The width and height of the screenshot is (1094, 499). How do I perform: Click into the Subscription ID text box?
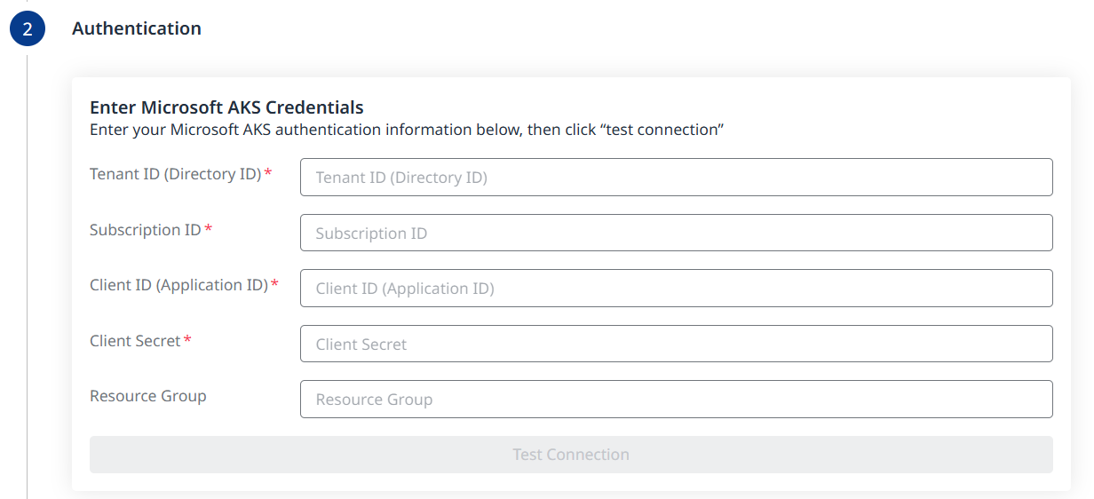click(x=676, y=233)
